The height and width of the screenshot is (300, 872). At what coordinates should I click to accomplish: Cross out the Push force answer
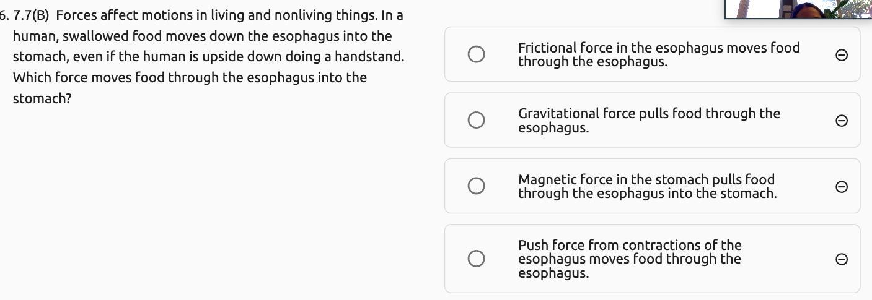841,259
